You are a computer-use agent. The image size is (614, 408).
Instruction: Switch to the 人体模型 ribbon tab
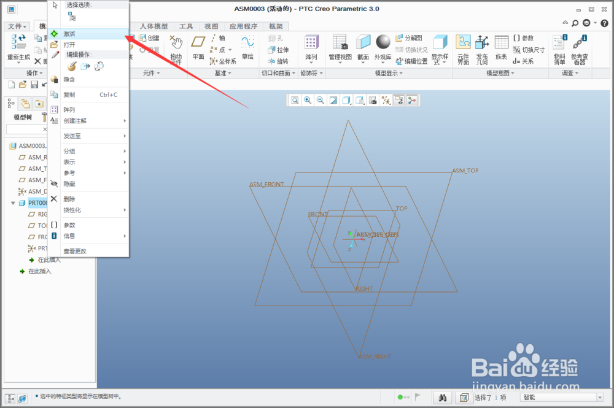pyautogui.click(x=154, y=26)
